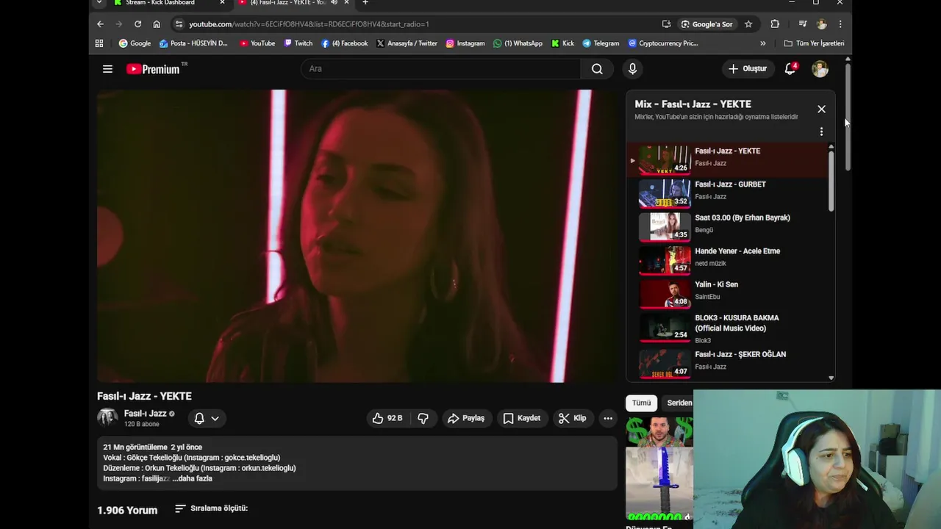Open the WhatsApp bookmark
The image size is (941, 529).
(518, 43)
